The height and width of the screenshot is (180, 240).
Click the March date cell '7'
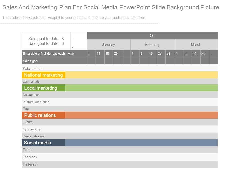click(x=178, y=54)
